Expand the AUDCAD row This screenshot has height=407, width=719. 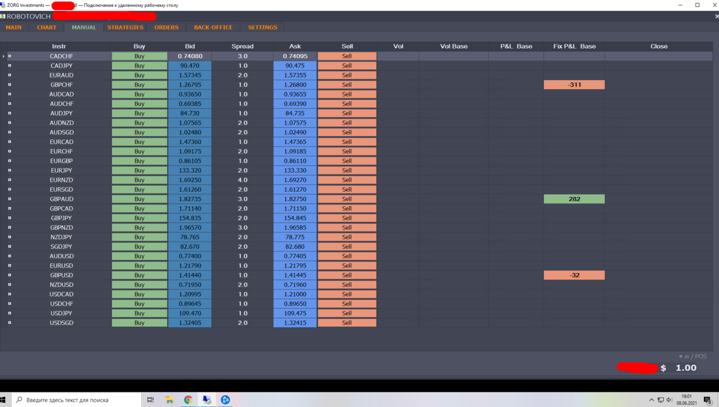coord(9,94)
